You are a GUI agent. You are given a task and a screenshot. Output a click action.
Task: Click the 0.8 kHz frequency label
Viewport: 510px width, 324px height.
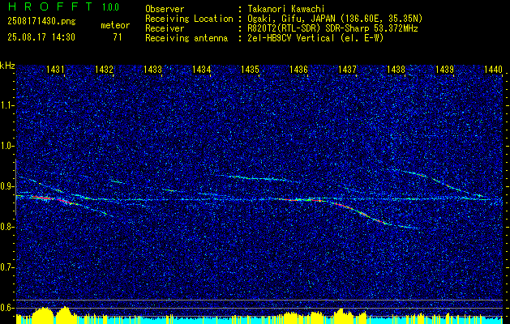coord(6,227)
